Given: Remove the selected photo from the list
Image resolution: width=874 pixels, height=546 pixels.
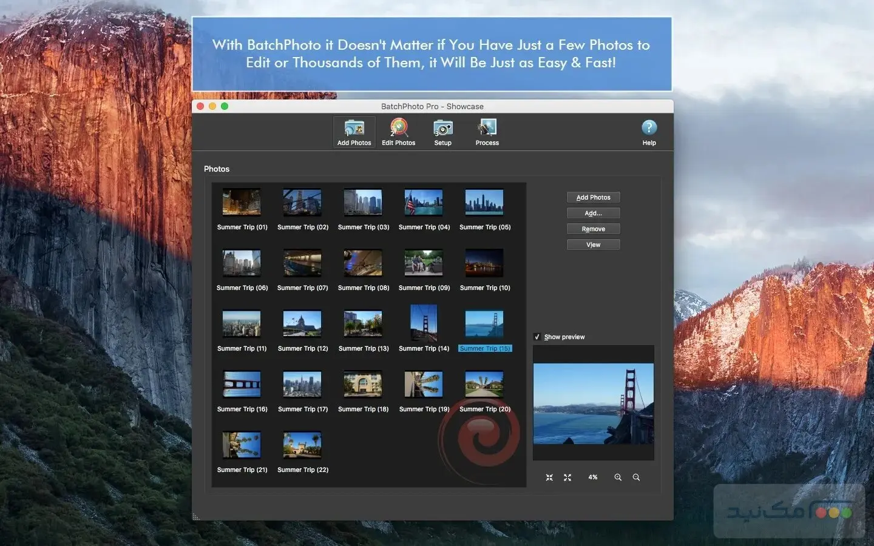Looking at the screenshot, I should (x=593, y=229).
